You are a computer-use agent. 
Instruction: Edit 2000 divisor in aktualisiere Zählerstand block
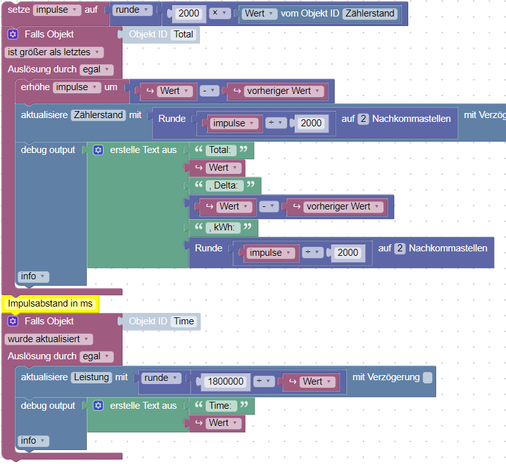[x=311, y=123]
